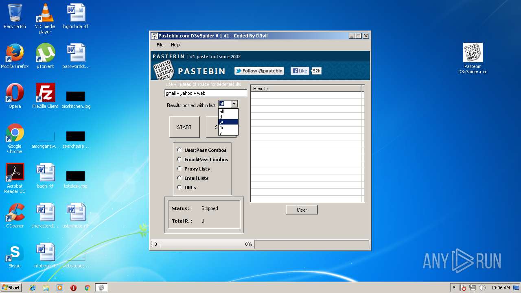Screen dimensions: 521x293
Task: Open the File menu
Action: pos(160,45)
